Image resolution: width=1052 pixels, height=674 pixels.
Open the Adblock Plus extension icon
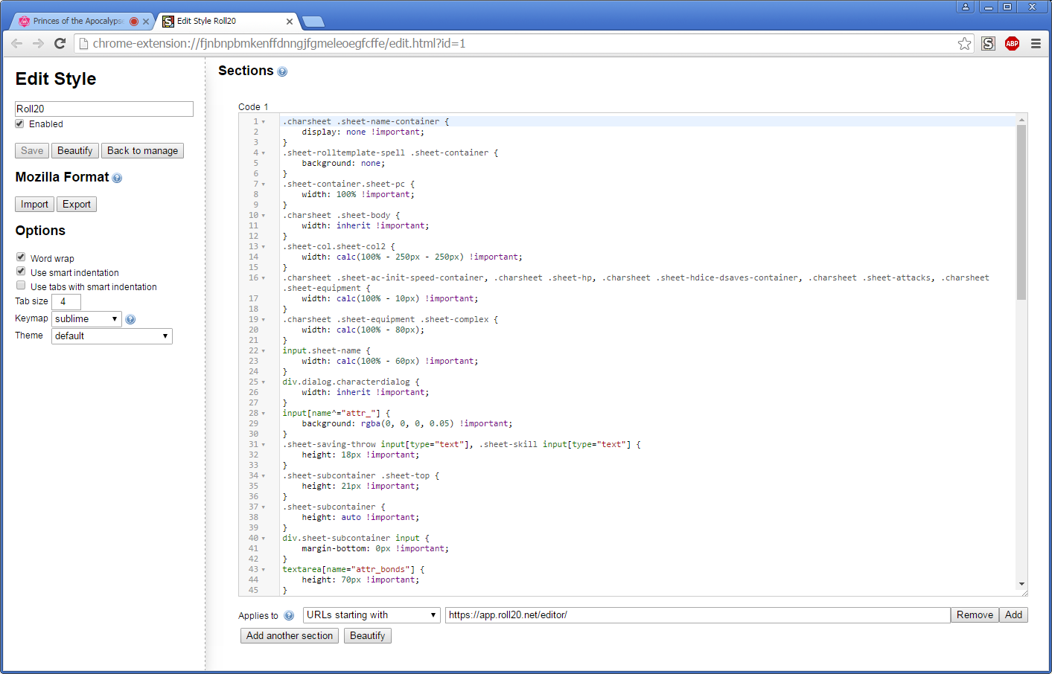(x=1012, y=43)
